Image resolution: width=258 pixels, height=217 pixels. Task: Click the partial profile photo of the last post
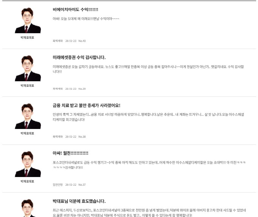[x=28, y=208]
